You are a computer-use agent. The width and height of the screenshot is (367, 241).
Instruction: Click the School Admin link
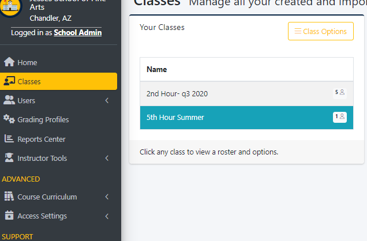tap(78, 32)
